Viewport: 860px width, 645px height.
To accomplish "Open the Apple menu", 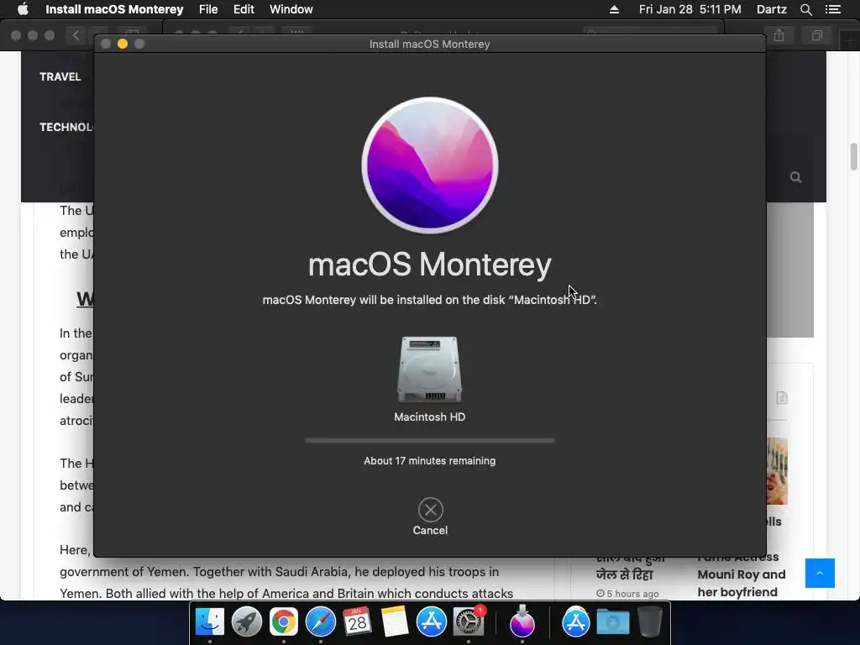I will click(23, 9).
